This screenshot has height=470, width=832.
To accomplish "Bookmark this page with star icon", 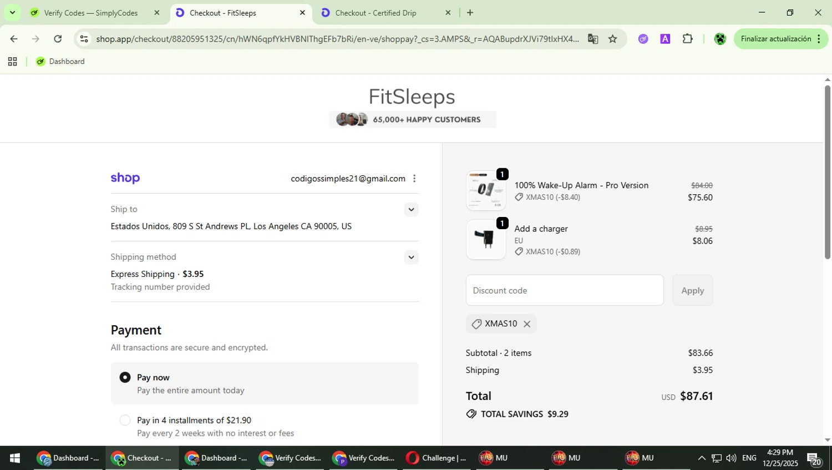I will point(612,39).
